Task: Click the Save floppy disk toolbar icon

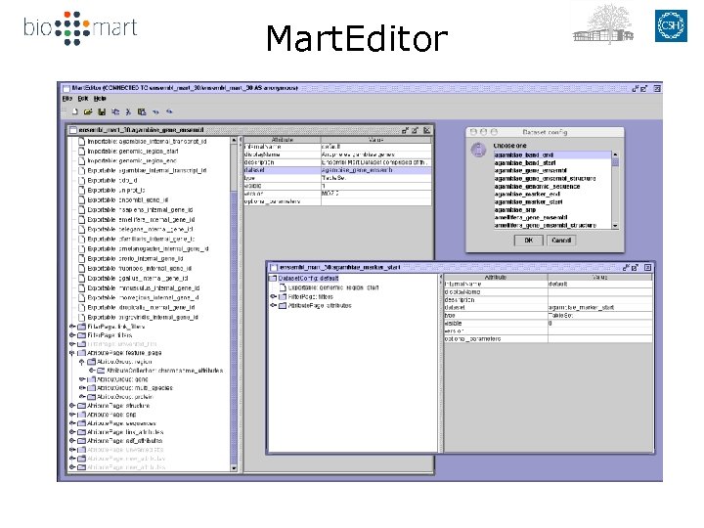Action: click(102, 111)
